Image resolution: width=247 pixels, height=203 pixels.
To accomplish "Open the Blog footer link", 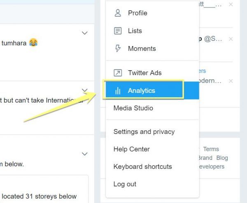I will pos(222,158).
